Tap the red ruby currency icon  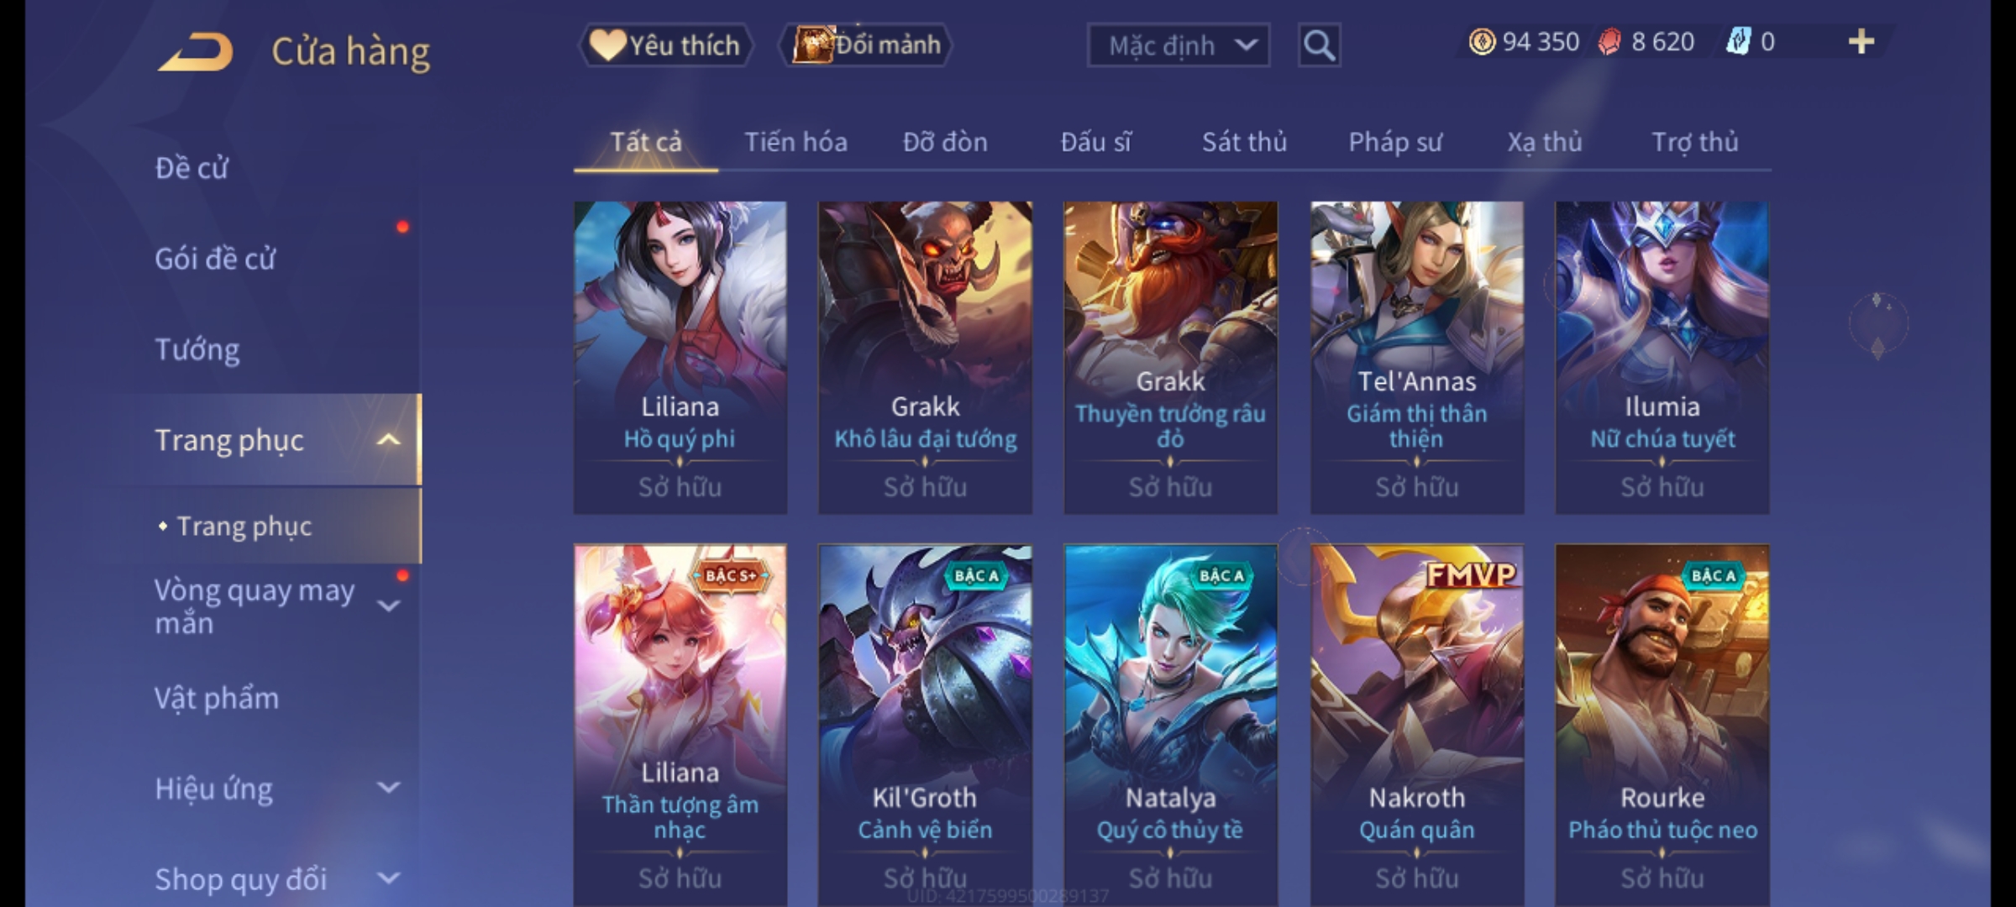point(1609,41)
